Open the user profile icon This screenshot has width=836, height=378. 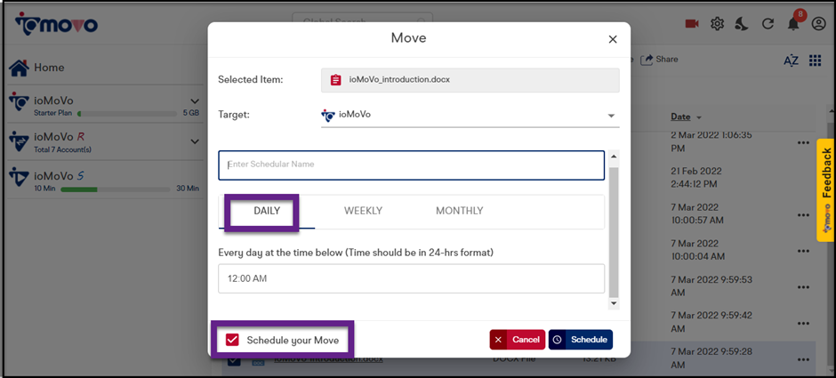tap(819, 24)
